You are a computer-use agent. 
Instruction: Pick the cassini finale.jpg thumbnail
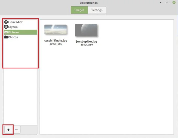click(x=55, y=29)
